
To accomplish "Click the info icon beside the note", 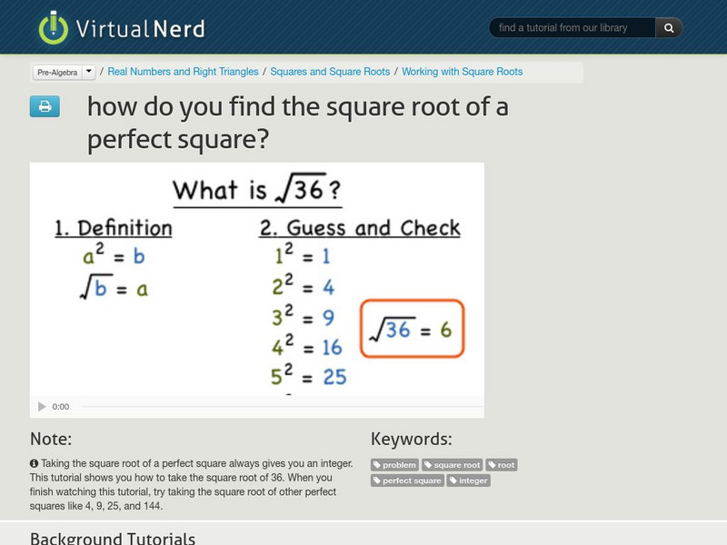I will pos(34,463).
